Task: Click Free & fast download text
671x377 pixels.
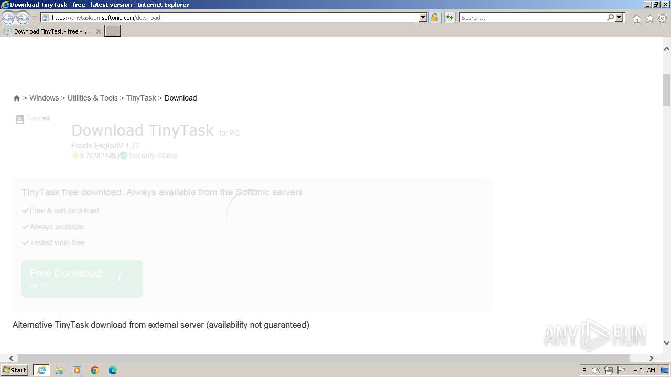Action: click(64, 210)
